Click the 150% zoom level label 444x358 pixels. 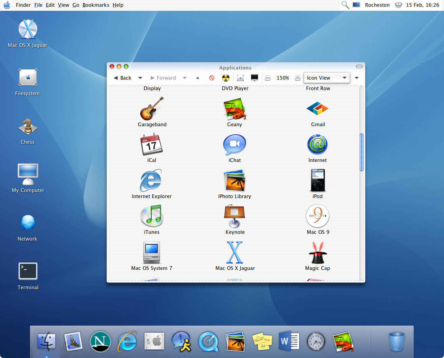click(x=283, y=78)
